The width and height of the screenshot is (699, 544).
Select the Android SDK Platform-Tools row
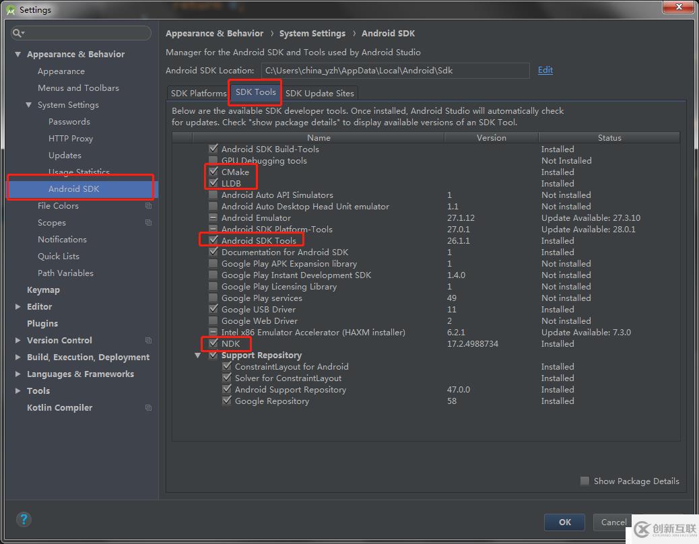tap(426, 229)
